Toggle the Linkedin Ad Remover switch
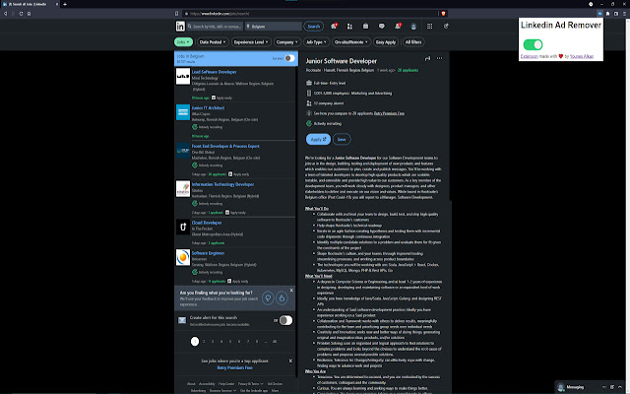Screen dimensions: 630x394 coord(533,44)
